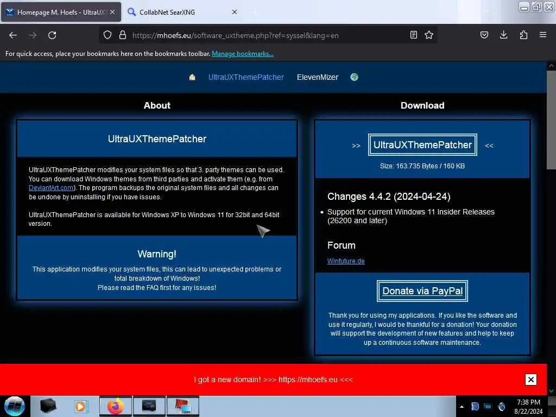Click the UltraUXThemePatcher download button
Viewport: 556px width, 417px height.
(x=422, y=144)
